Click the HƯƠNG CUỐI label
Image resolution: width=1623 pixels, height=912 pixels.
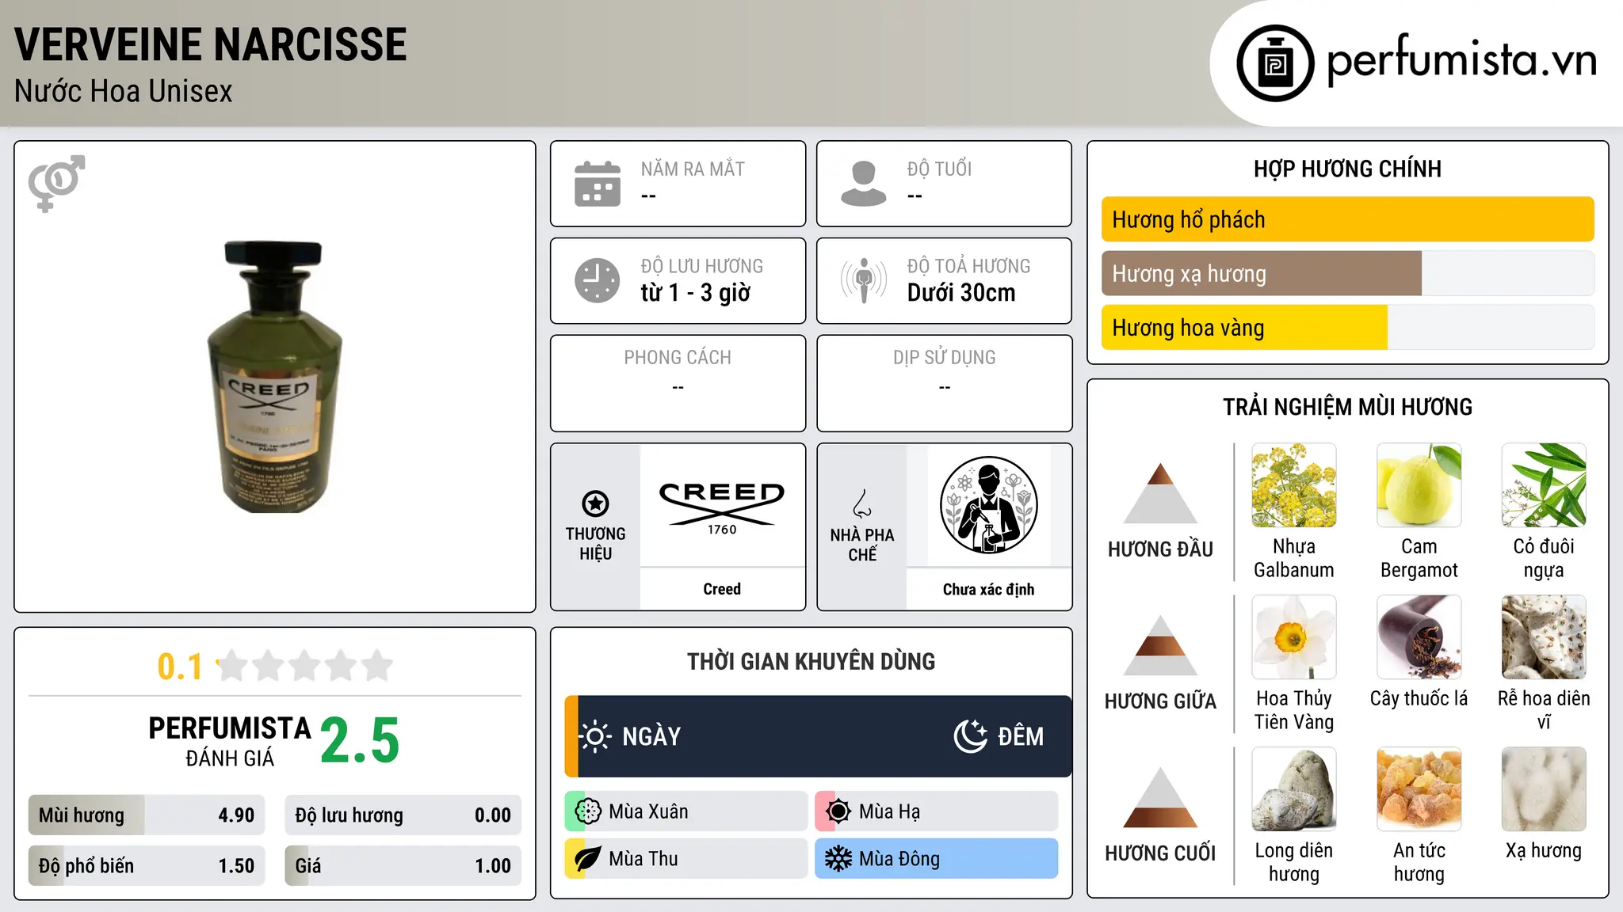click(x=1160, y=853)
